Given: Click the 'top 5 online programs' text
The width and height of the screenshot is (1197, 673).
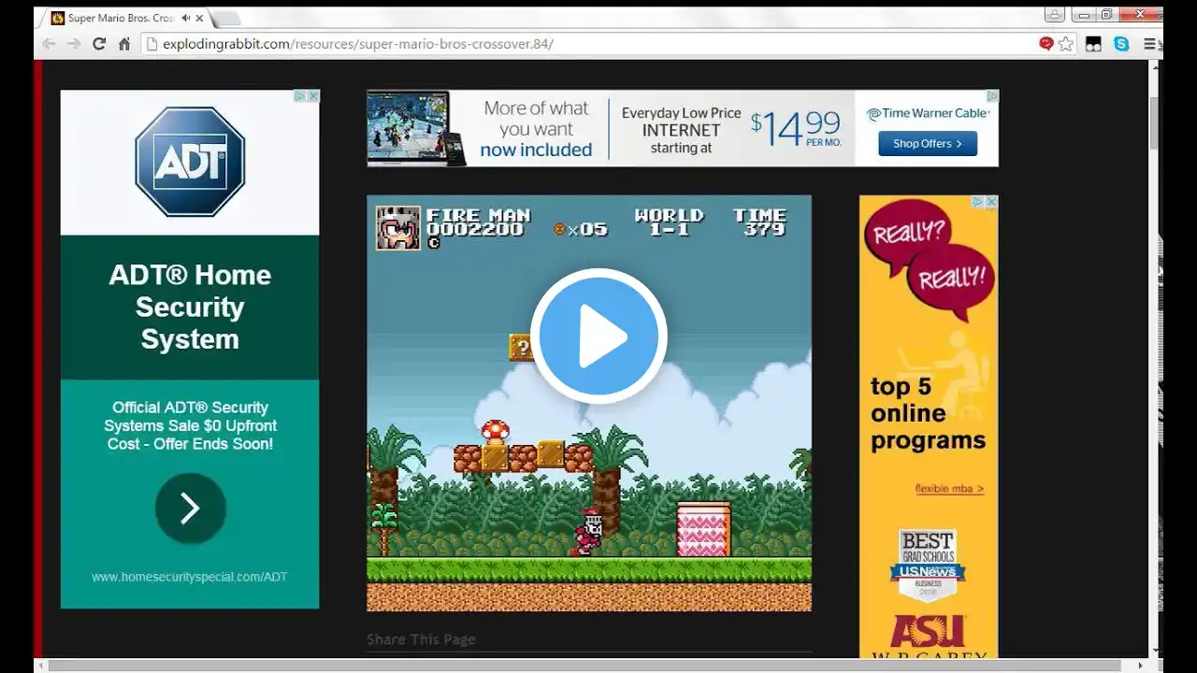Looking at the screenshot, I should click(928, 413).
